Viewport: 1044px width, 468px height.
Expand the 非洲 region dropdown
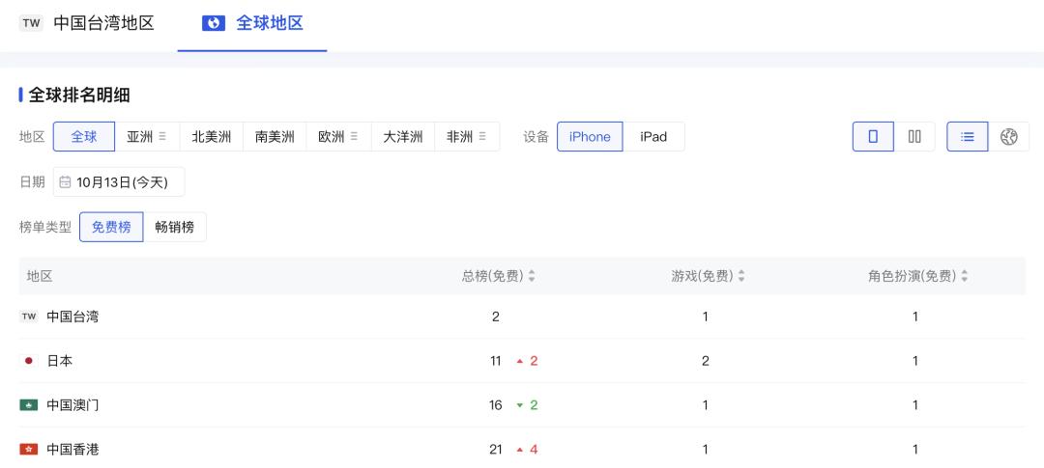point(481,137)
